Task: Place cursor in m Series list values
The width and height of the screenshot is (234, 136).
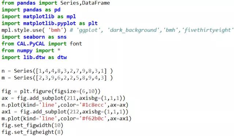Action: coord(71,78)
